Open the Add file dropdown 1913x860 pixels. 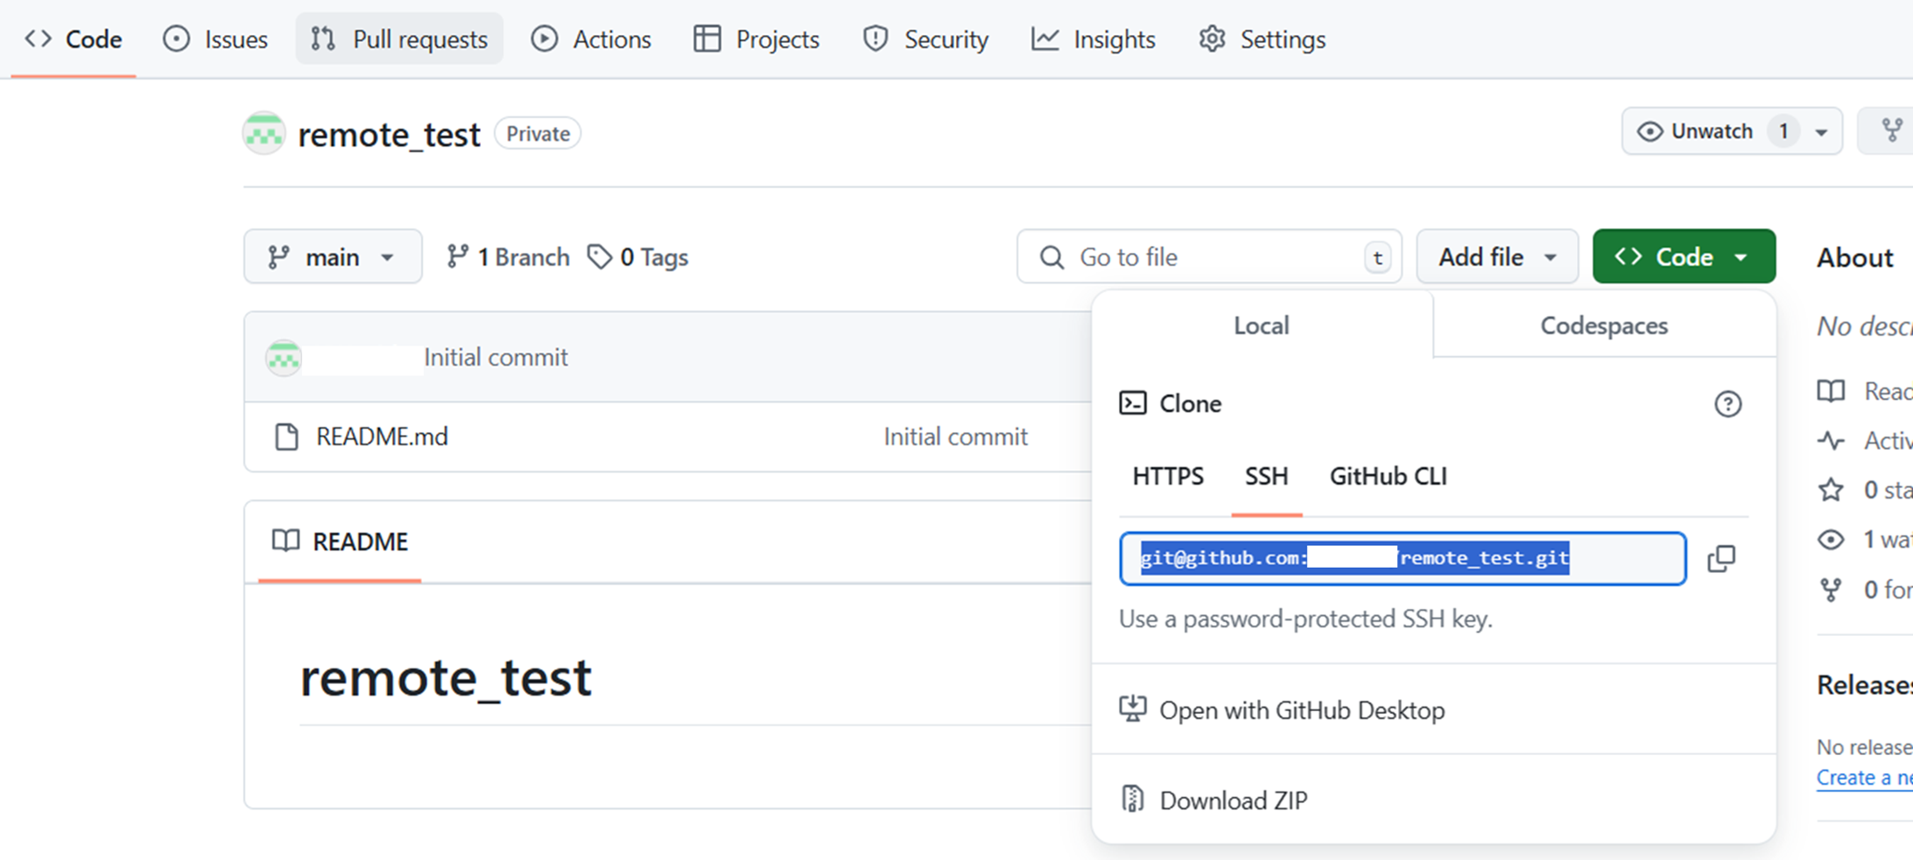click(1497, 256)
